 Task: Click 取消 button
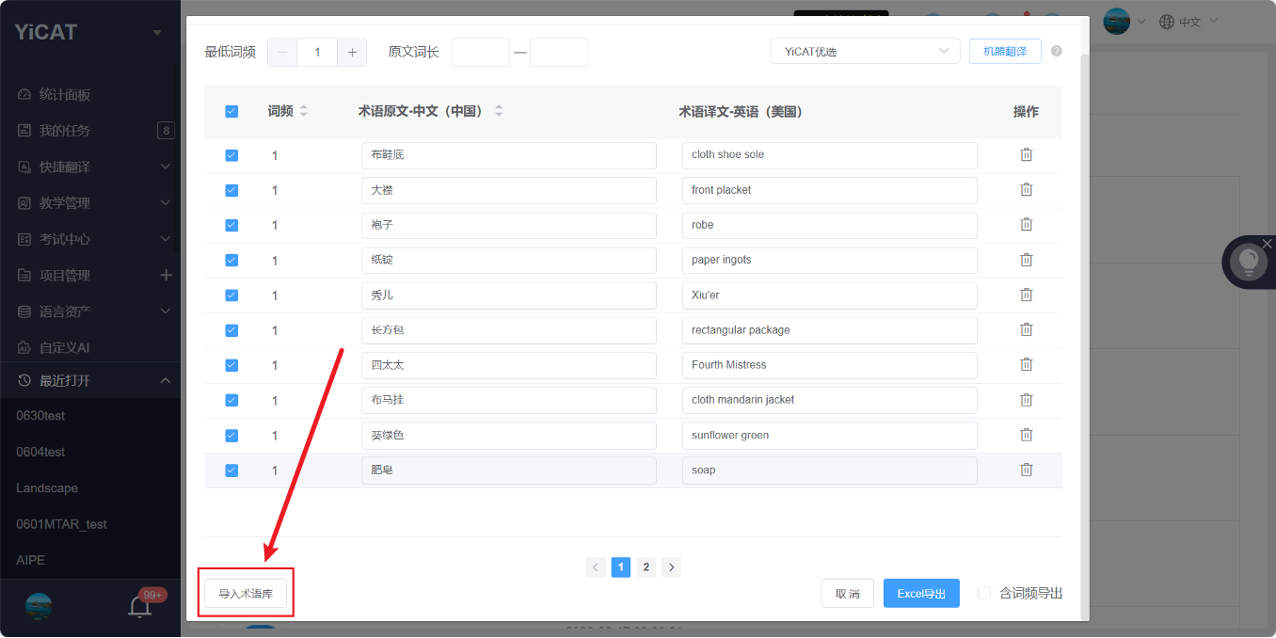point(847,593)
